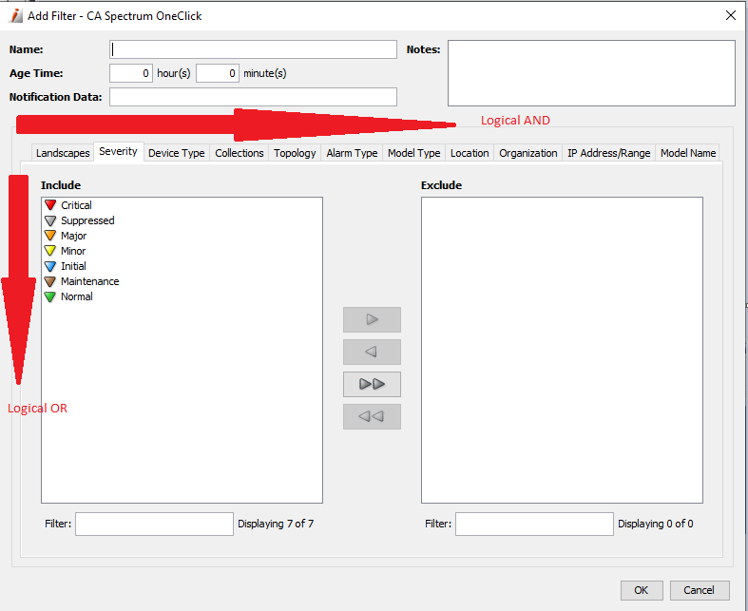This screenshot has height=611, width=748.
Task: Focus the Include list Filter field
Action: pos(155,525)
